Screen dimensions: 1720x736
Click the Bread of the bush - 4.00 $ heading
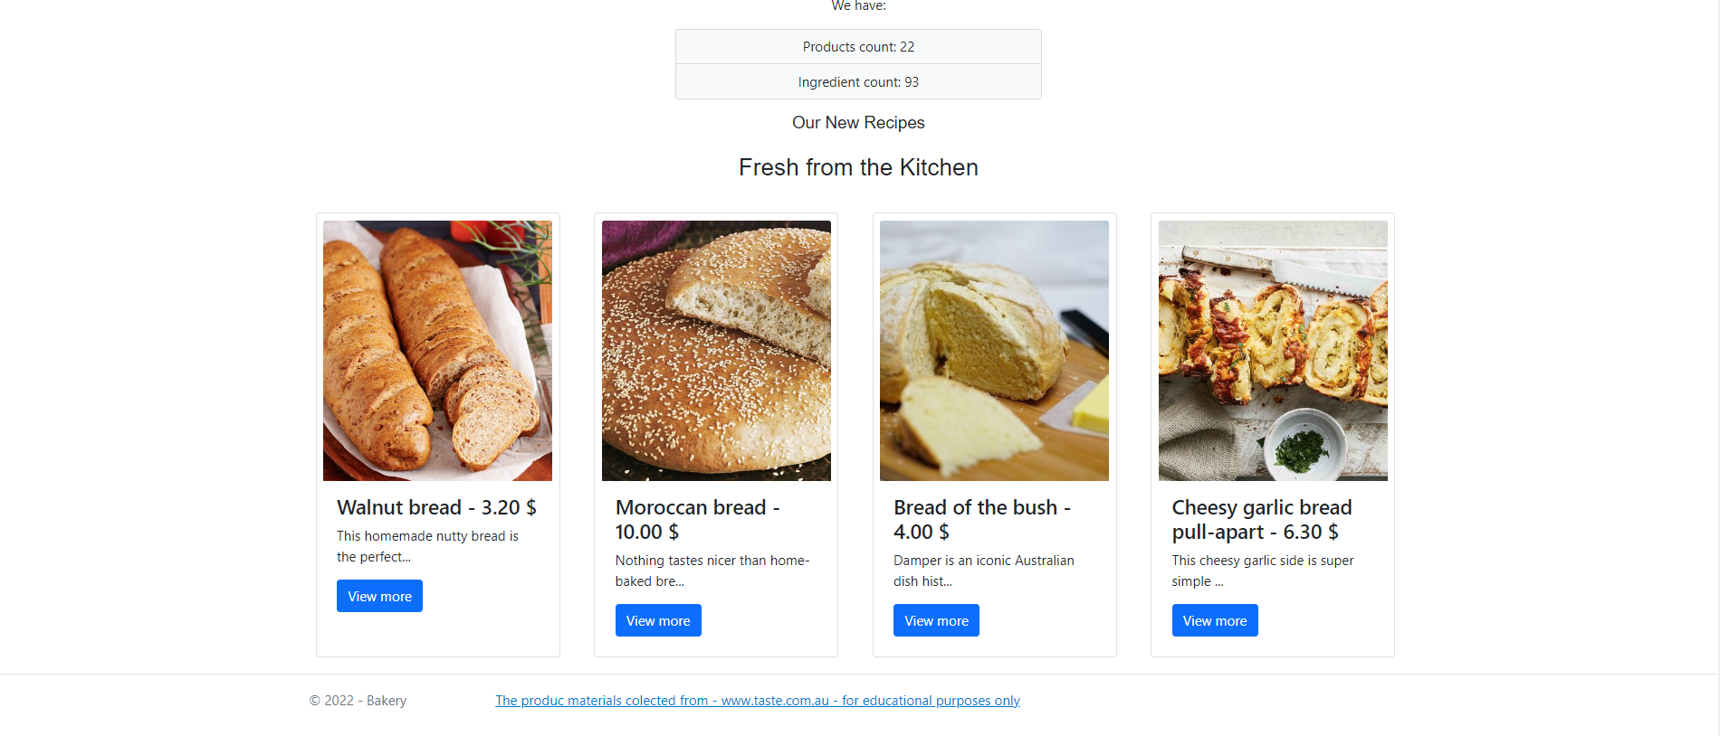tap(982, 520)
